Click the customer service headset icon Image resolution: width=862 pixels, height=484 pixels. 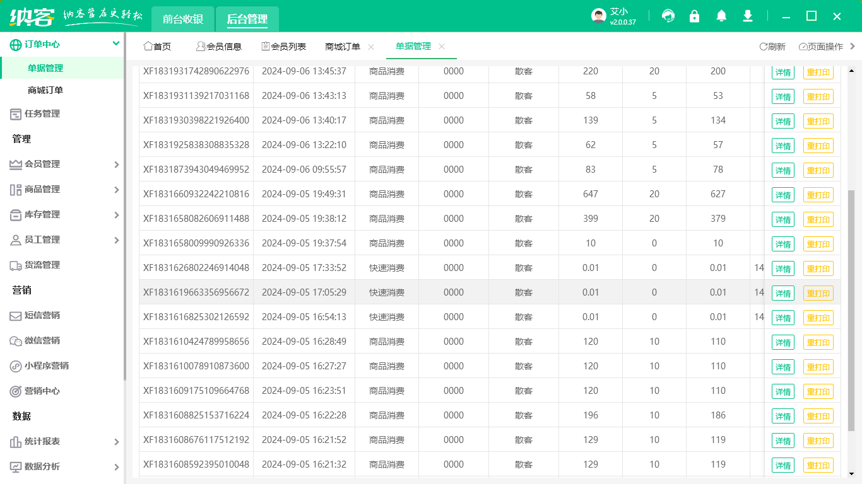pyautogui.click(x=668, y=16)
